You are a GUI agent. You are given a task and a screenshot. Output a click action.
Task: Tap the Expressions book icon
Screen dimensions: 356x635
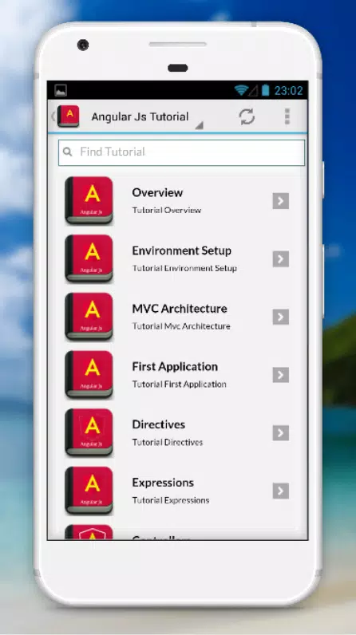pyautogui.click(x=89, y=491)
